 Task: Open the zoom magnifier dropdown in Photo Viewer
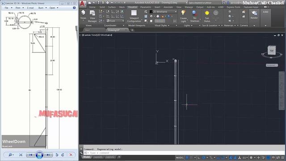click(11, 155)
